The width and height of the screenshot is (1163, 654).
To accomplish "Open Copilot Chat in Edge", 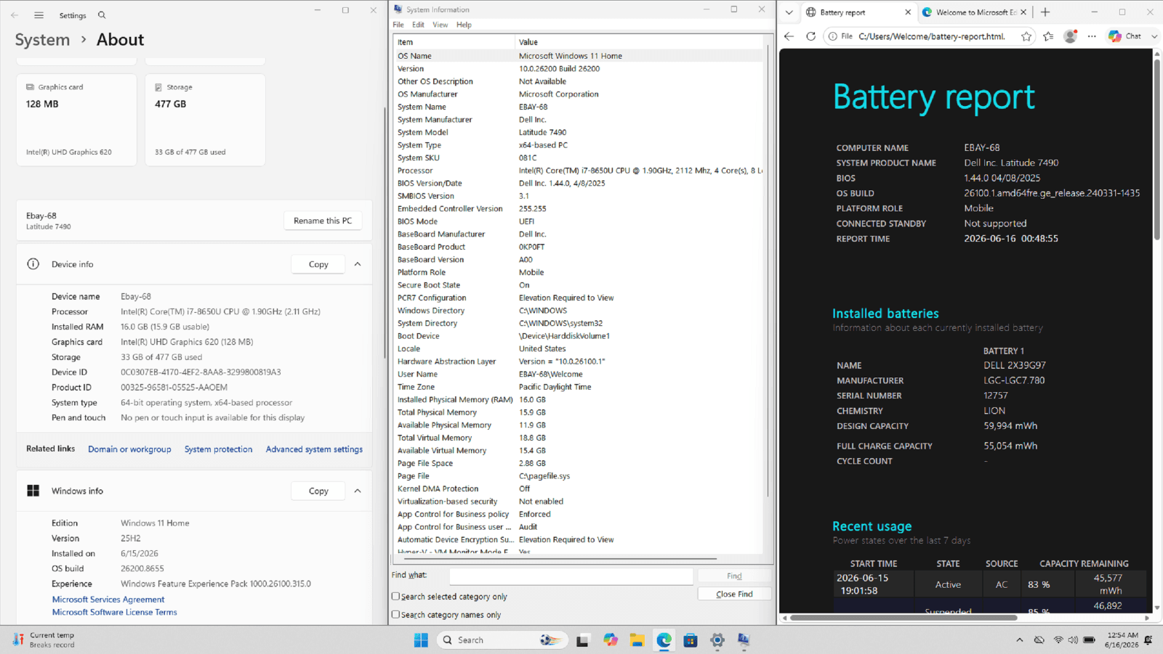I will pos(1124,36).
